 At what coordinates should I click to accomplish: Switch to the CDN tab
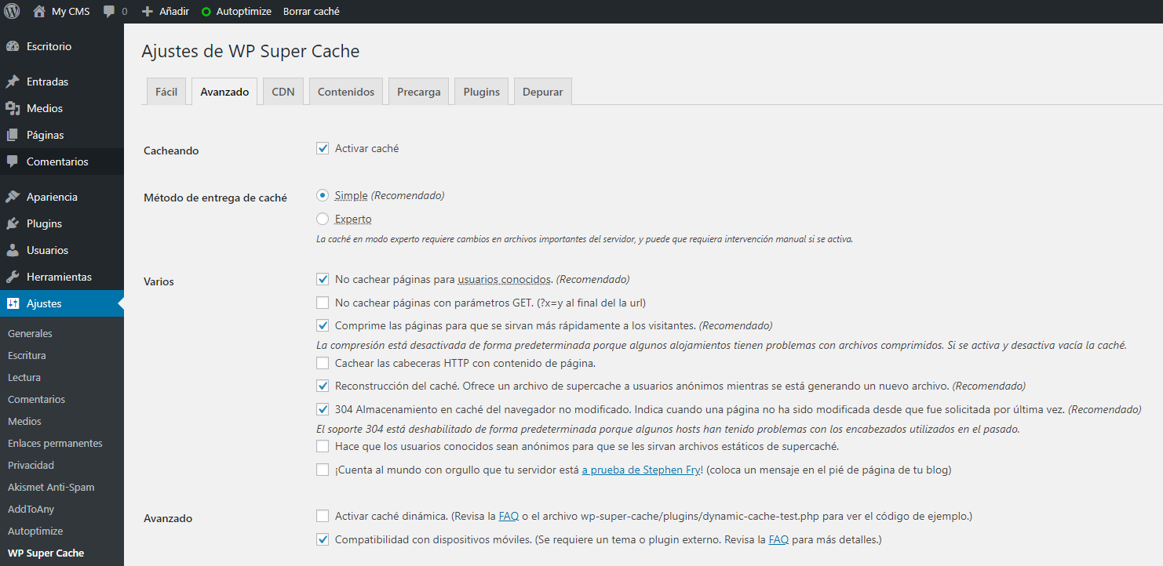(283, 92)
